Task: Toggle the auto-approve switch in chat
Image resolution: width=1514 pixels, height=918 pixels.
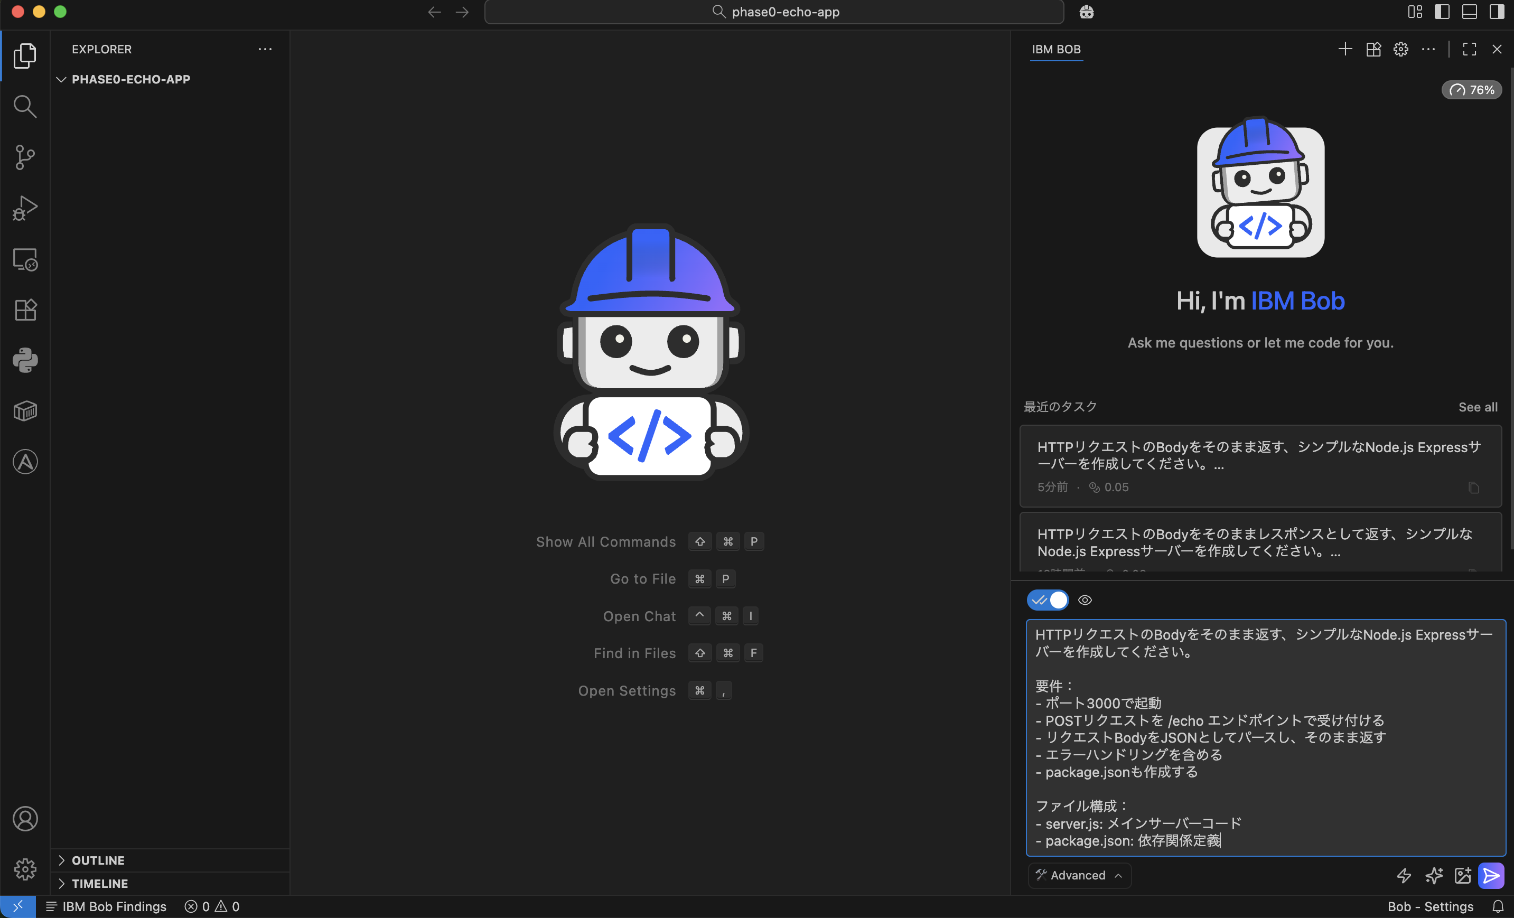Action: point(1048,601)
